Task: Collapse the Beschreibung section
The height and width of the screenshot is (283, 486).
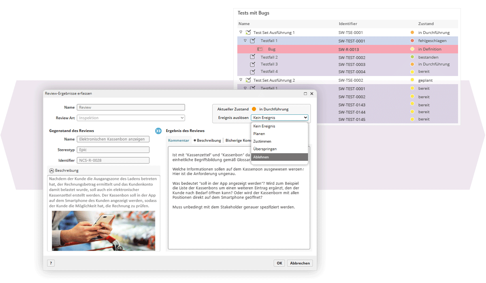Action: 51,171
